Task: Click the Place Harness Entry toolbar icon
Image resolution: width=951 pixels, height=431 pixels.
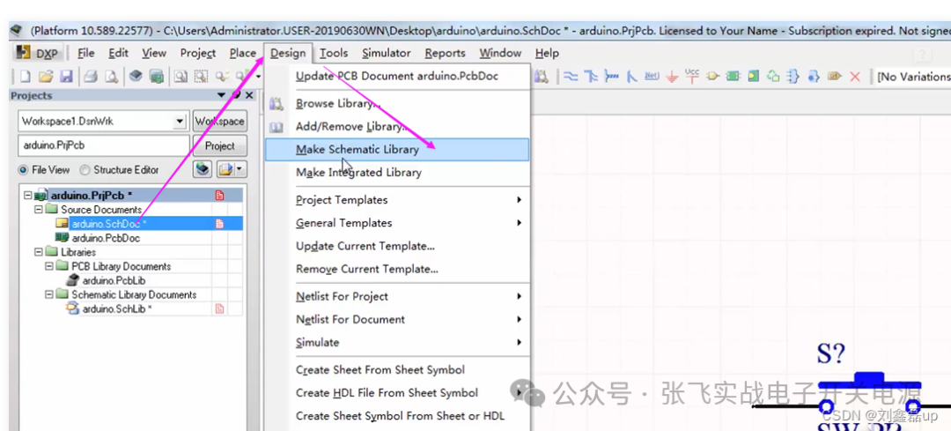Action: pos(814,77)
